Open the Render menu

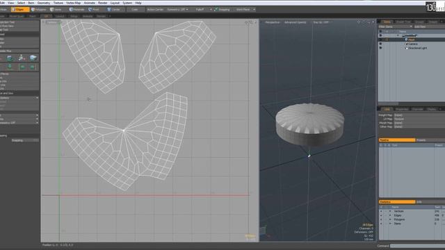(x=103, y=3)
